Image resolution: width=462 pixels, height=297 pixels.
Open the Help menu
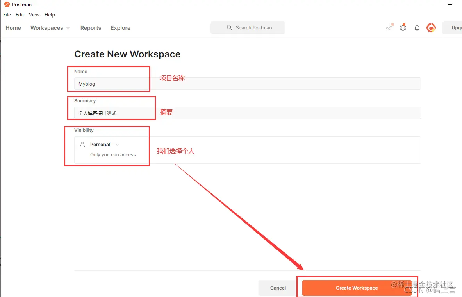pos(50,15)
